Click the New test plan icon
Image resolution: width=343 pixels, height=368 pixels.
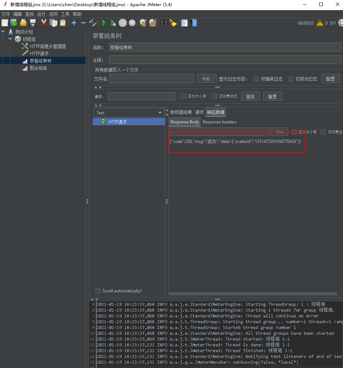[5, 23]
